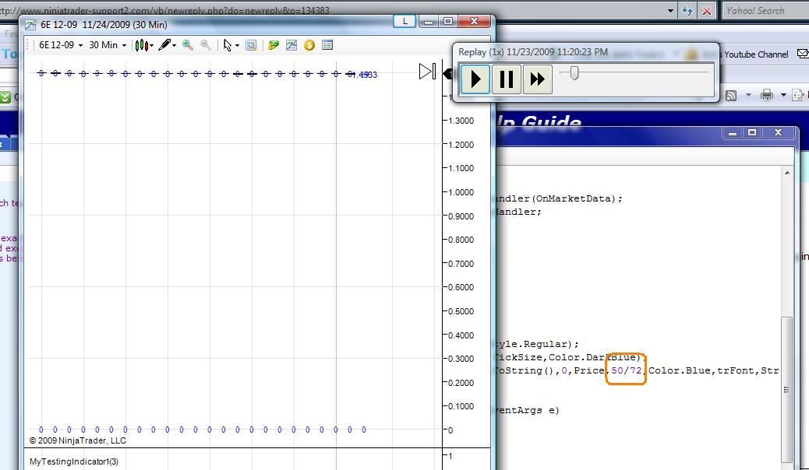809x470 pixels.
Task: Click the chart toolbar grip handle
Action: click(x=27, y=45)
